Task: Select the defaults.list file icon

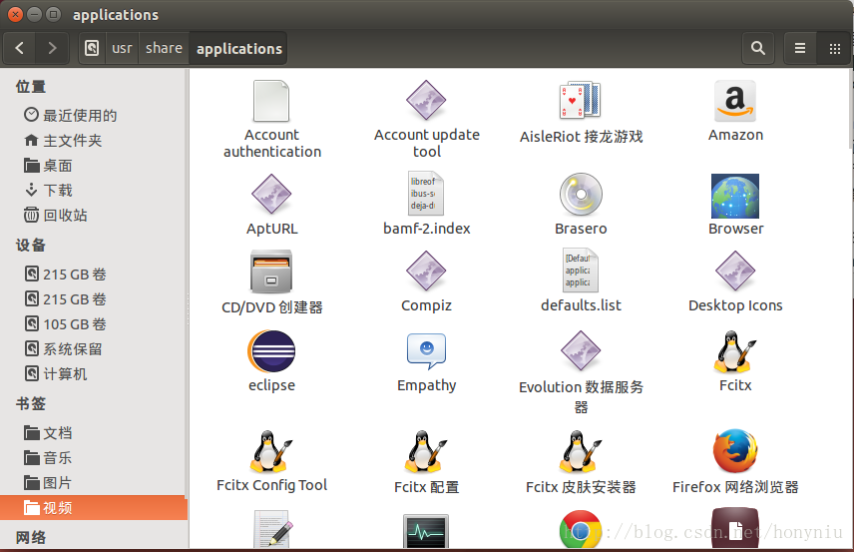Action: [x=581, y=271]
